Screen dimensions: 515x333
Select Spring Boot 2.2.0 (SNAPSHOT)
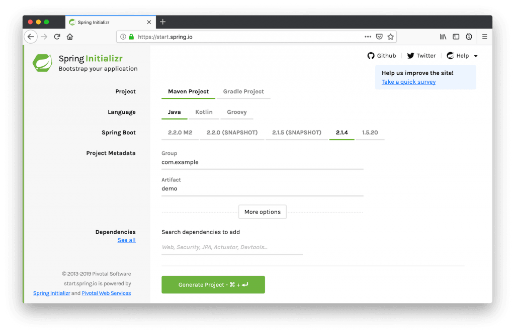(x=232, y=132)
